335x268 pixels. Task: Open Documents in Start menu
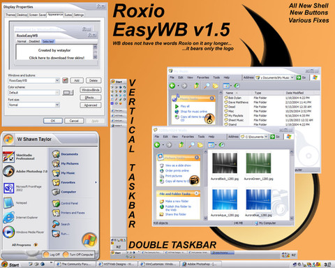pos(65,154)
